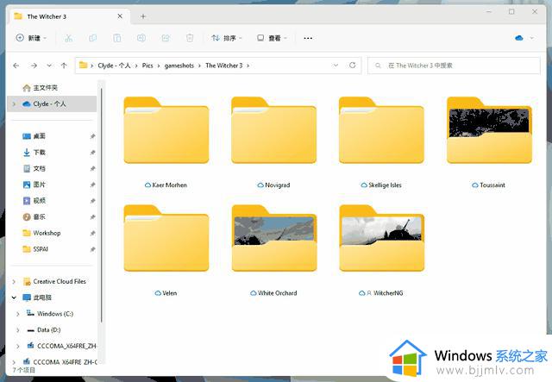Open the three-dot more options menu
Viewport: 552px width, 382px height.
click(308, 38)
